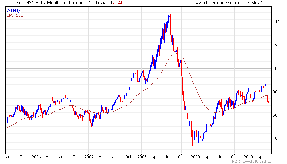This screenshot has height=164, width=287.
Task: Click the 60 price axis label
Action: (x=275, y=115)
